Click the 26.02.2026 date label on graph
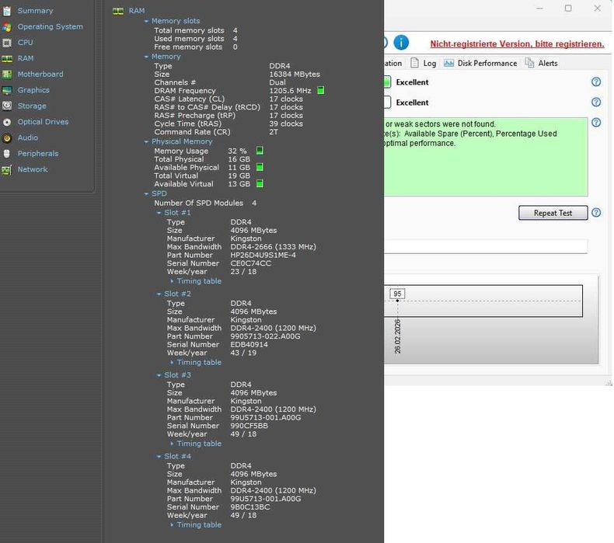This screenshot has height=543, width=614. point(397,336)
